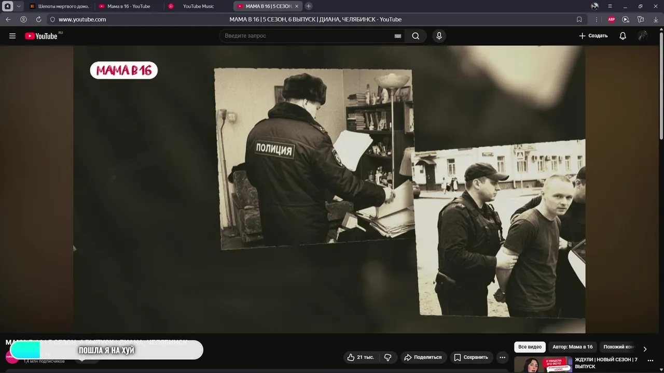Show site security shield info
The height and width of the screenshot is (373, 664).
tap(52, 19)
